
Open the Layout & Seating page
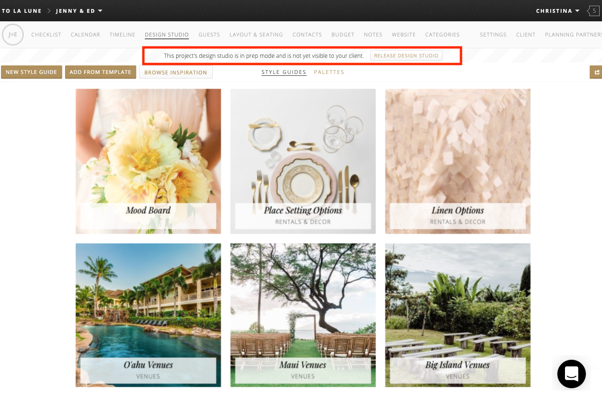[256, 35]
